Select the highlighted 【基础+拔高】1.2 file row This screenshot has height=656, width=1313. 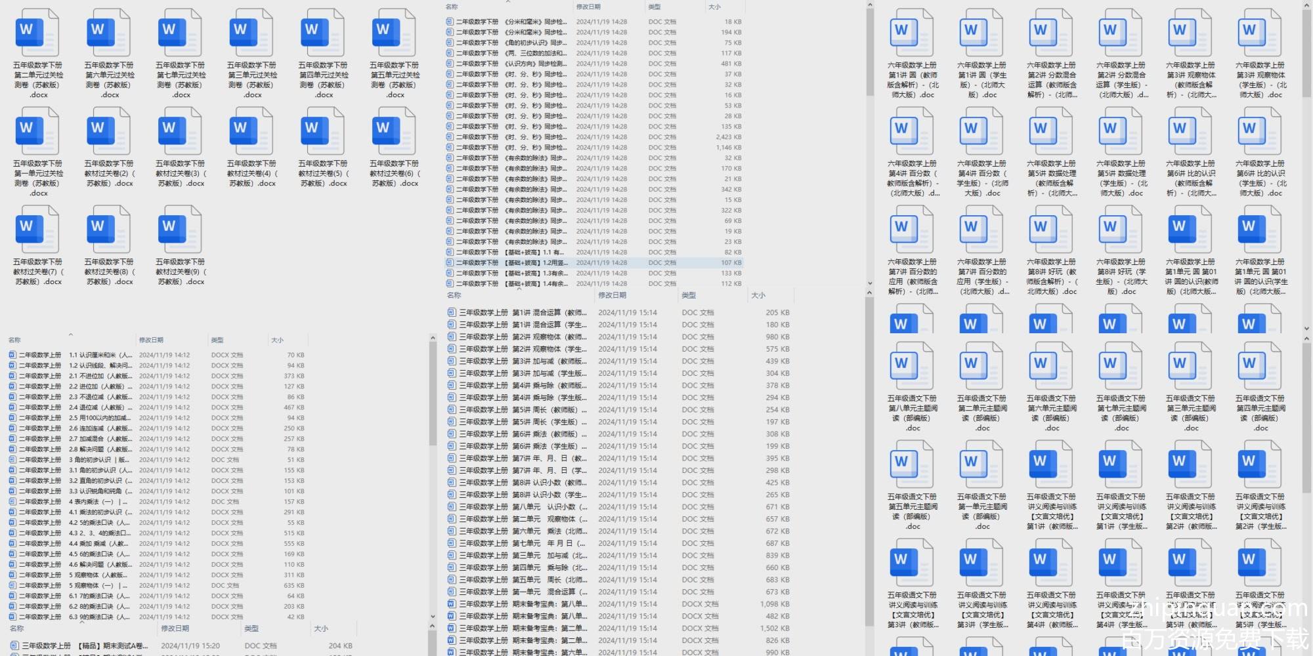click(512, 263)
